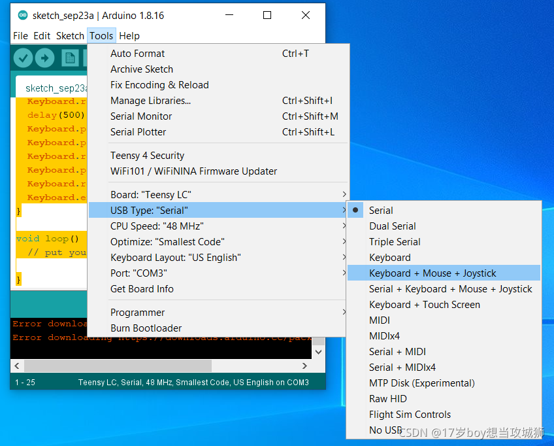Pick Serial + Keyboard + Mouse + Joystick
Image resolution: width=554 pixels, height=446 pixels.
pyautogui.click(x=444, y=289)
